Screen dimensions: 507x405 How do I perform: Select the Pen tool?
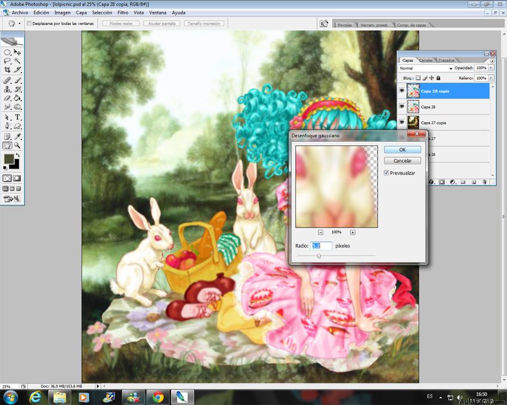pos(7,126)
